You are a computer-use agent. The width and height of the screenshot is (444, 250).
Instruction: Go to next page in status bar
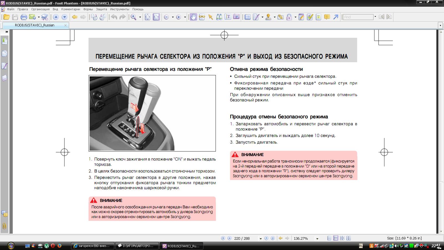tap(266, 238)
